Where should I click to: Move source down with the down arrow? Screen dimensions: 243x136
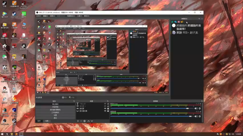click(92, 121)
